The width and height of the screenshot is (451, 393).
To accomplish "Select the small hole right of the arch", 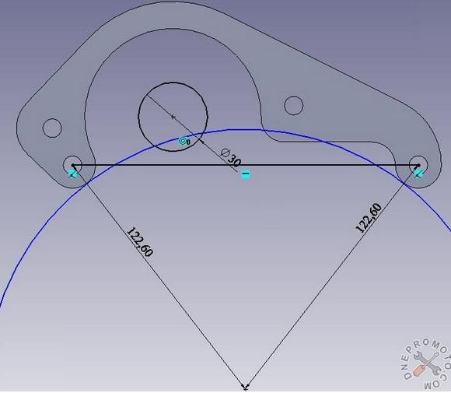I will tap(293, 106).
